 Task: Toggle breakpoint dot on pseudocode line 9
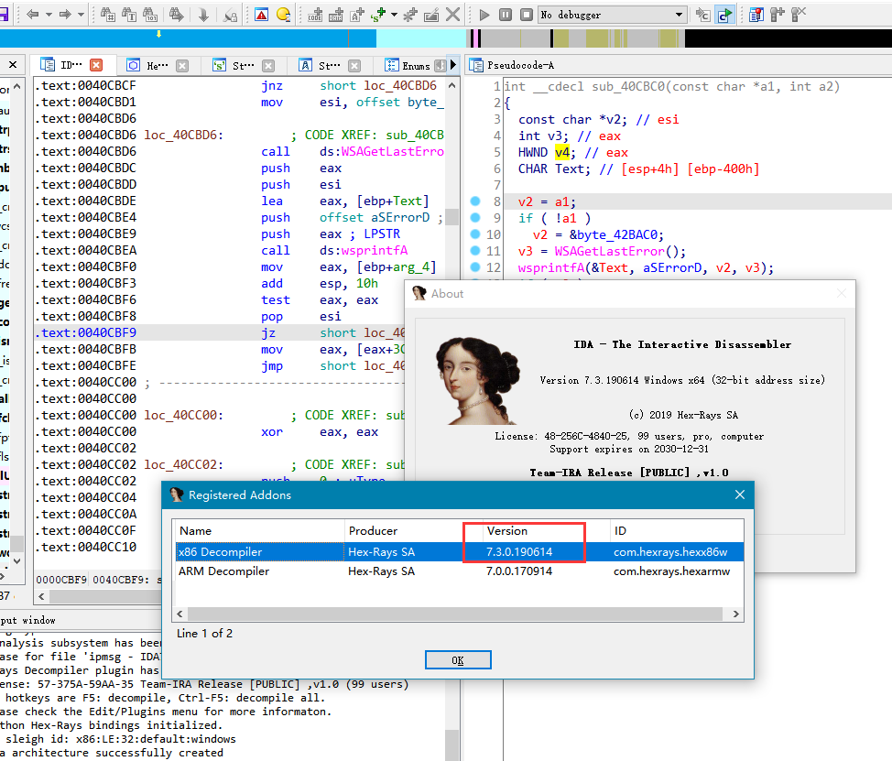click(x=475, y=218)
